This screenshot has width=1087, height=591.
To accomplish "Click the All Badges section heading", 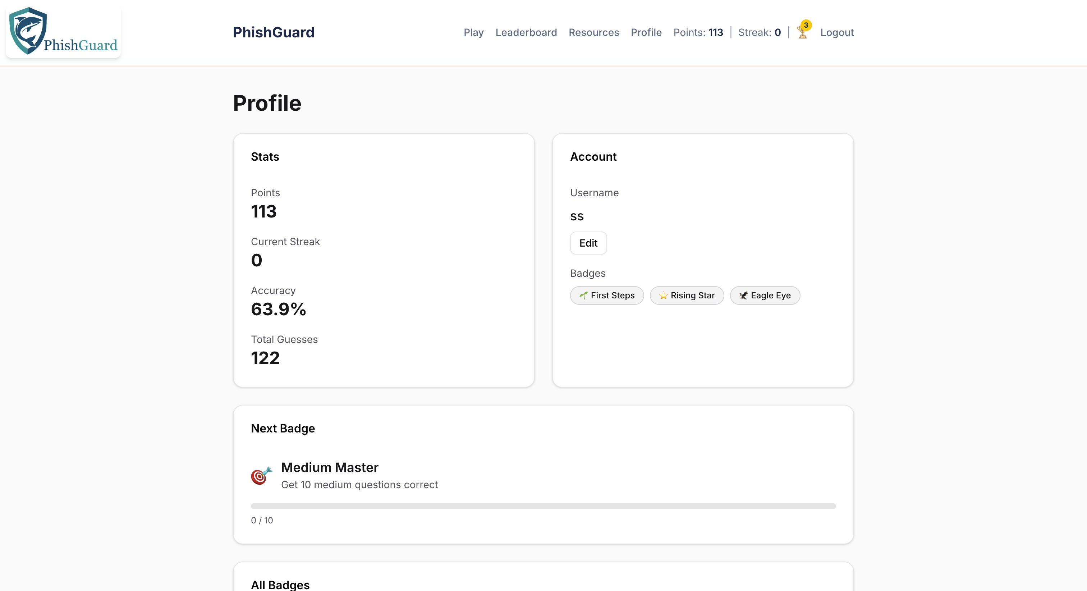I will pos(280,585).
